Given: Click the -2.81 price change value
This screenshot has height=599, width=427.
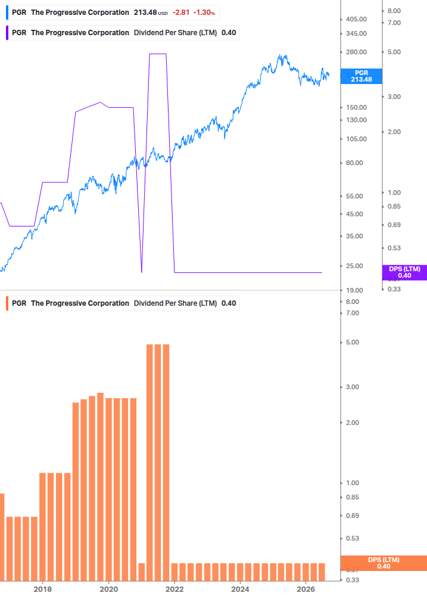Looking at the screenshot, I should point(181,13).
